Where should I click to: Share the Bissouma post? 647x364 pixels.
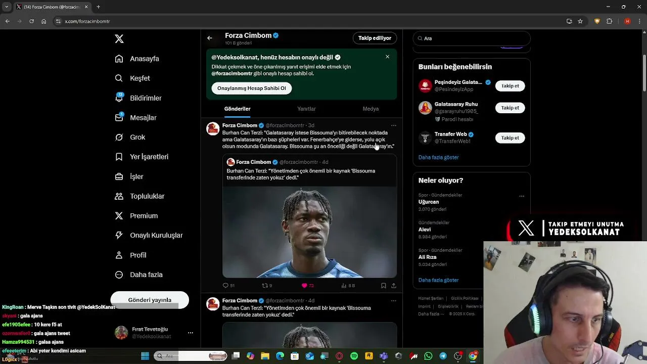click(x=394, y=286)
